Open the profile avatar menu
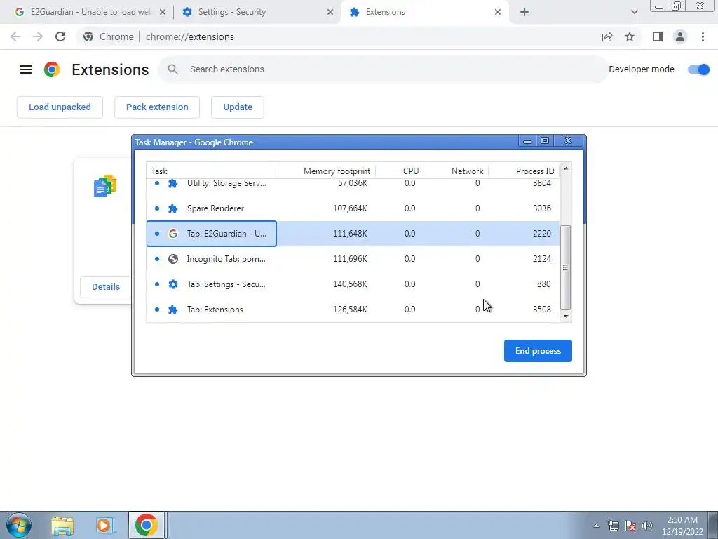 (x=680, y=36)
